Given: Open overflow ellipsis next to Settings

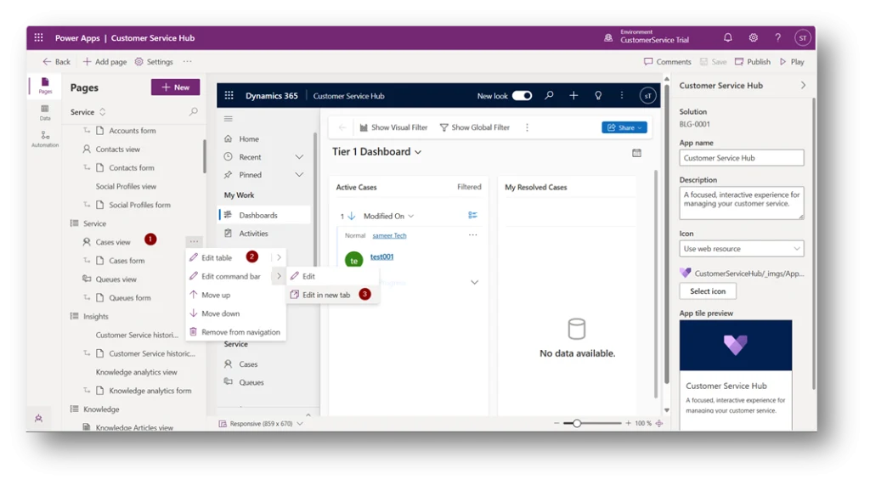Looking at the screenshot, I should pyautogui.click(x=188, y=62).
